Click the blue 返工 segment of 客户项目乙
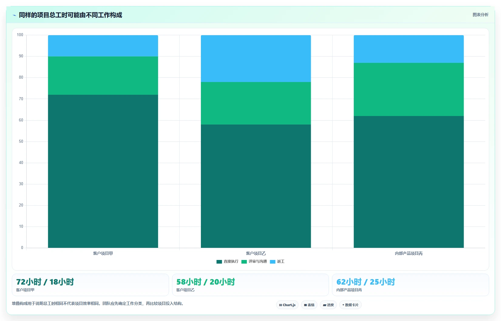This screenshot has height=321, width=501. click(x=256, y=59)
